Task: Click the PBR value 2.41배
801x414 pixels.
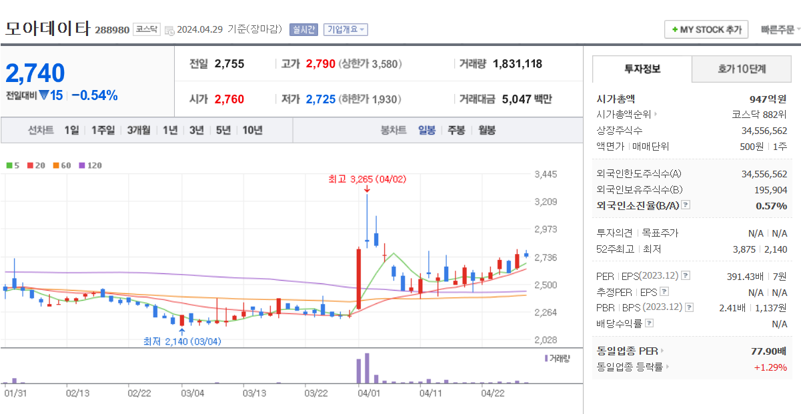Action: [733, 307]
